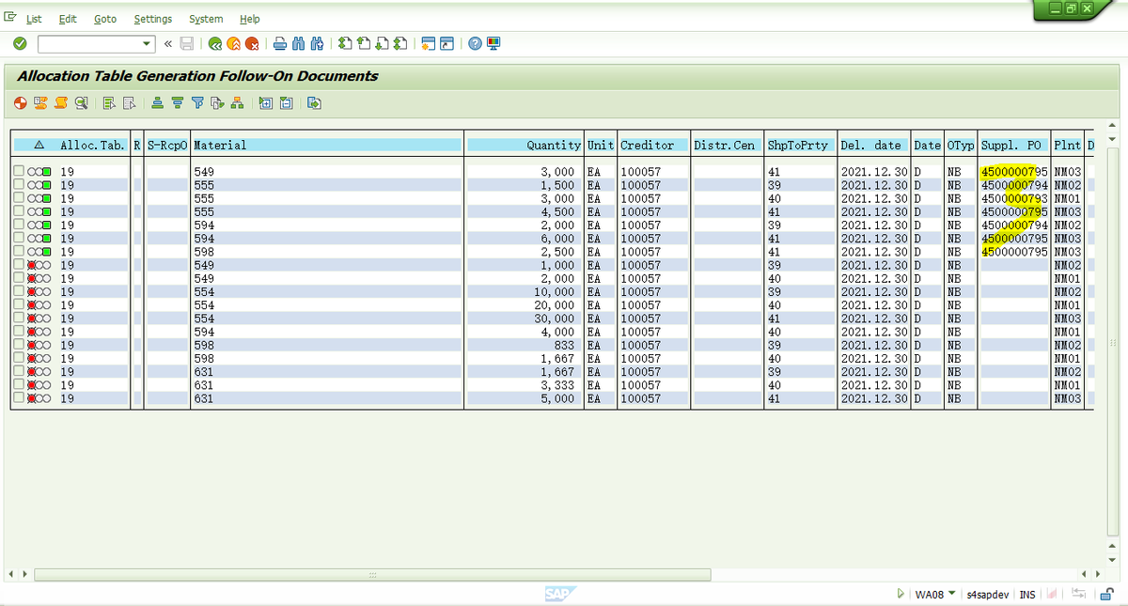Save the current allocation list
1128x606 pixels.
tap(186, 42)
